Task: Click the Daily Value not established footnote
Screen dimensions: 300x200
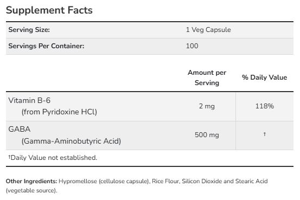Action: tap(53, 158)
